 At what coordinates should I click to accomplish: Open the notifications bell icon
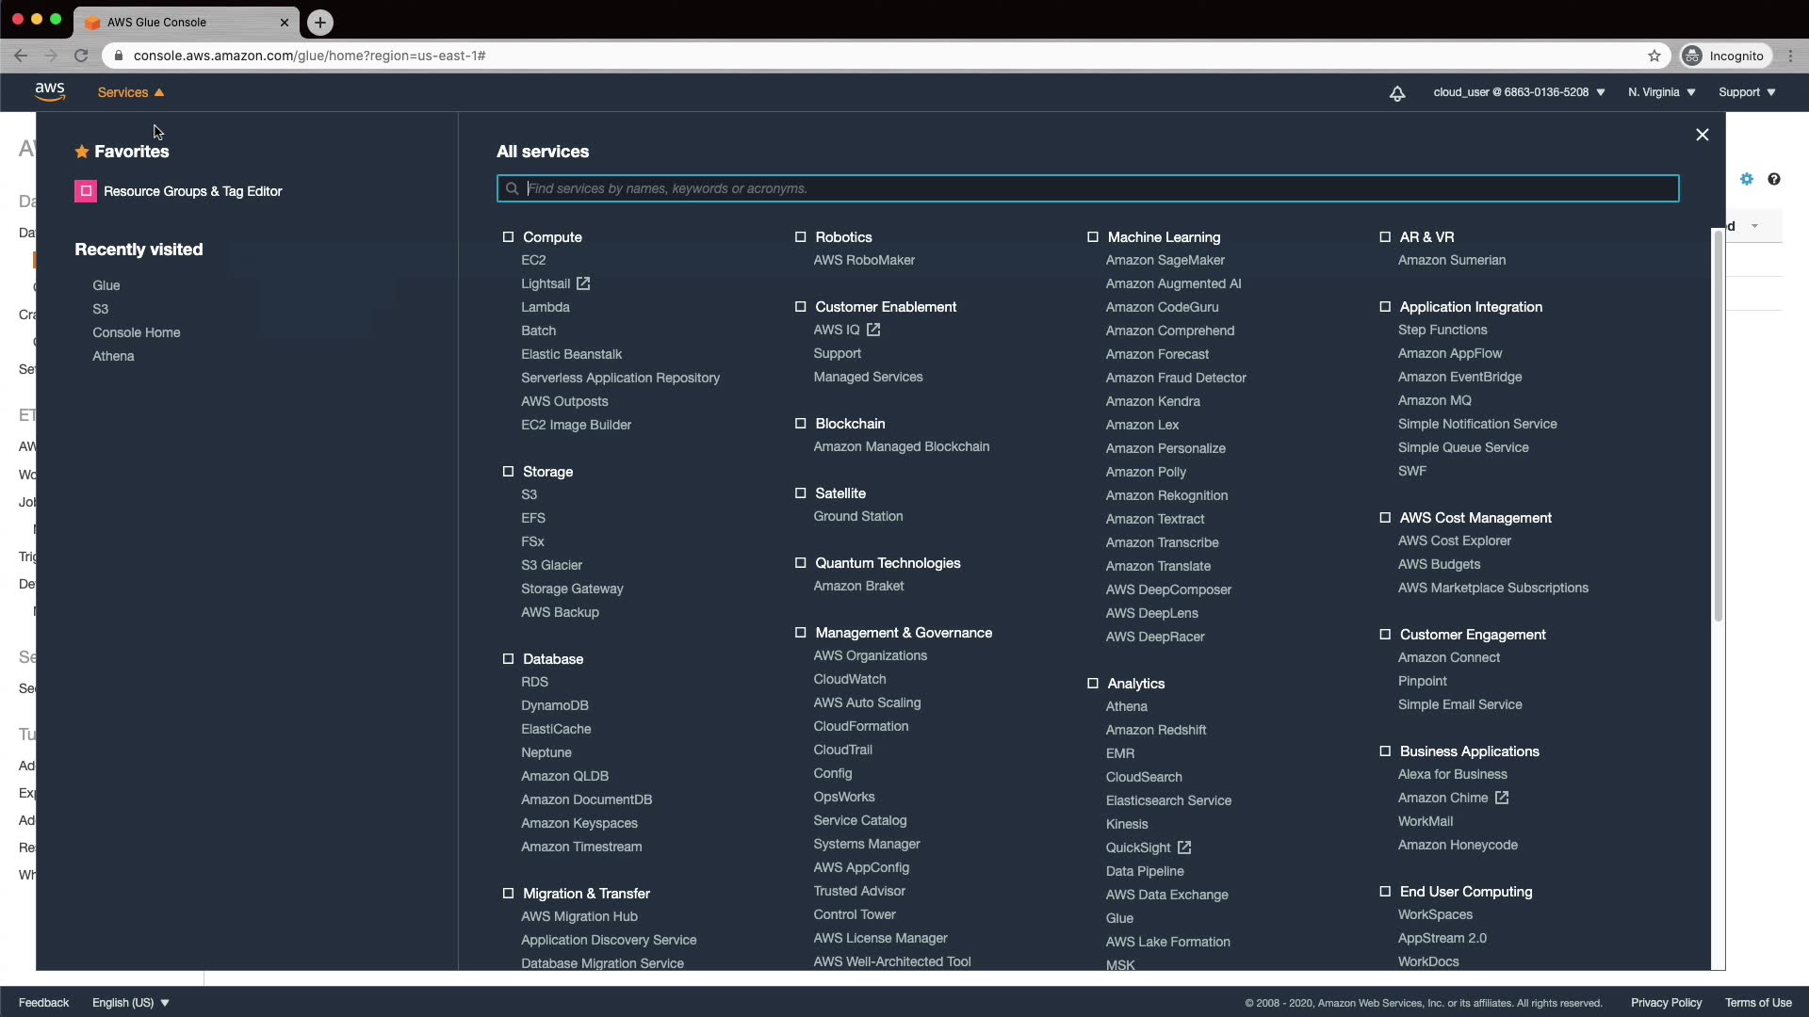coord(1397,92)
